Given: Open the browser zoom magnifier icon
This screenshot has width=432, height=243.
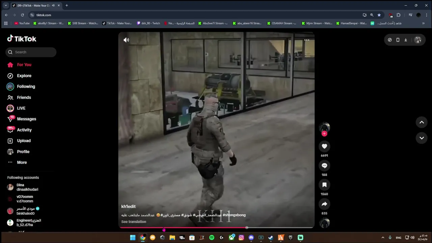Looking at the screenshot, I should click(372, 15).
